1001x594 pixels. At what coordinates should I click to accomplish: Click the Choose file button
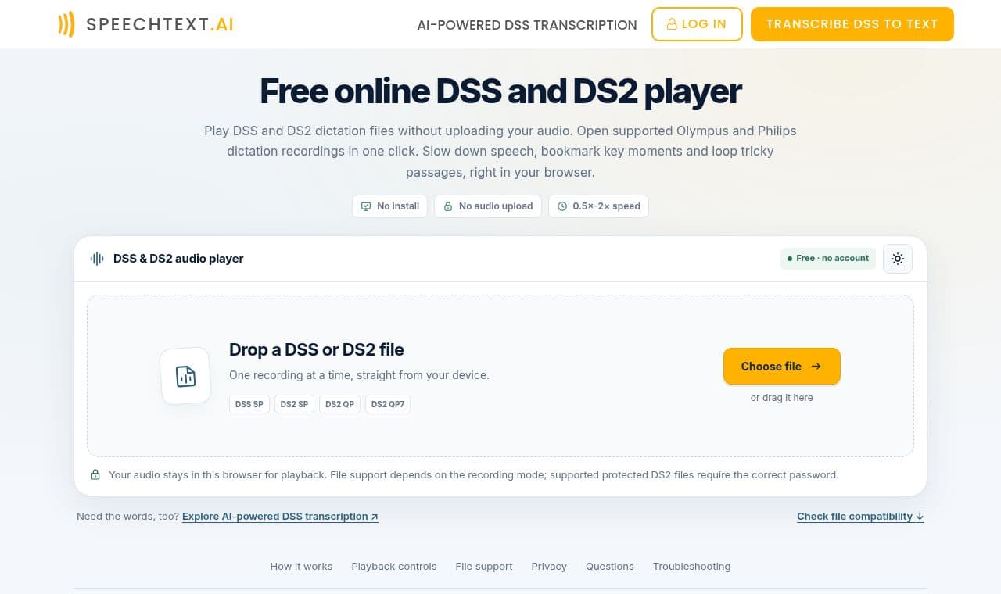tap(782, 366)
